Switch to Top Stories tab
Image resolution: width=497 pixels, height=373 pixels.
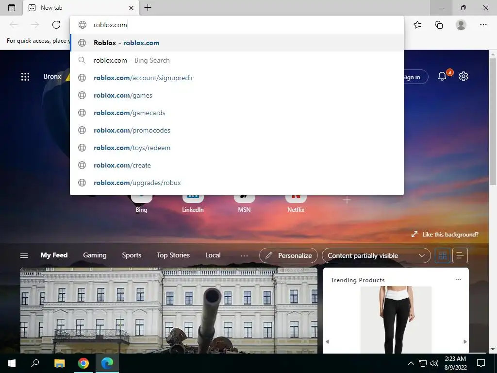(x=173, y=255)
